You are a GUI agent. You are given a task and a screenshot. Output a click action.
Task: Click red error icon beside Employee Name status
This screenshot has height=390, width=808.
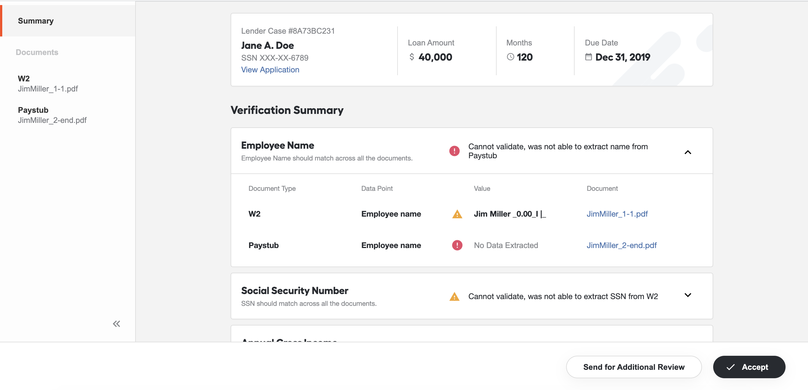(454, 151)
